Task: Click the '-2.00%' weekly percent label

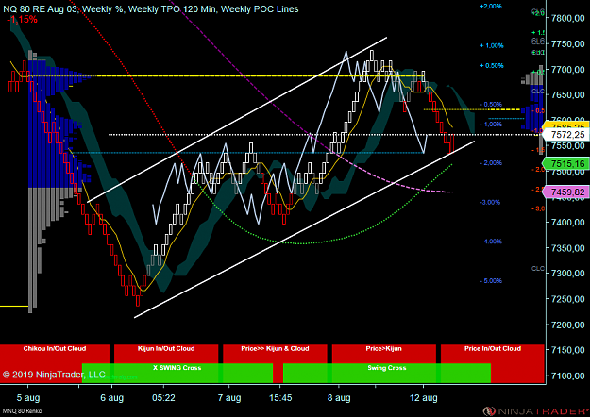Action: pyautogui.click(x=491, y=163)
